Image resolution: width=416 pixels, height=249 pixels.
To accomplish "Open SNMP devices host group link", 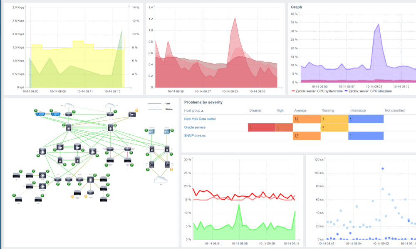I will tap(195, 135).
